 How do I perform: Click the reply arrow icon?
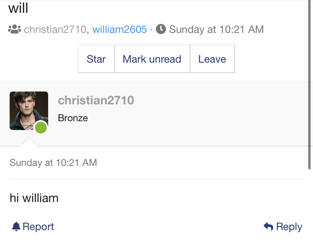(268, 226)
